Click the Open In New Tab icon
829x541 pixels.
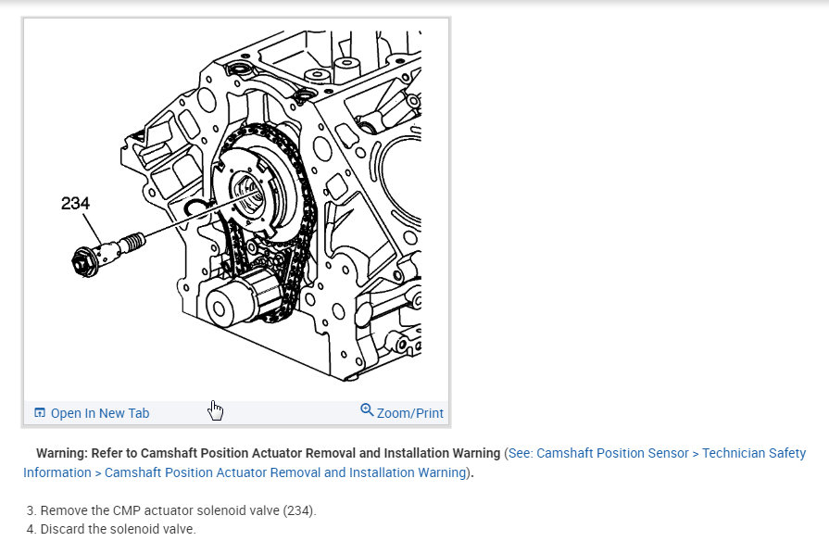click(x=40, y=412)
